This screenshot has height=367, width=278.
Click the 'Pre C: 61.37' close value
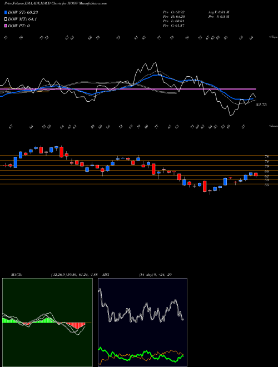coord(174,26)
